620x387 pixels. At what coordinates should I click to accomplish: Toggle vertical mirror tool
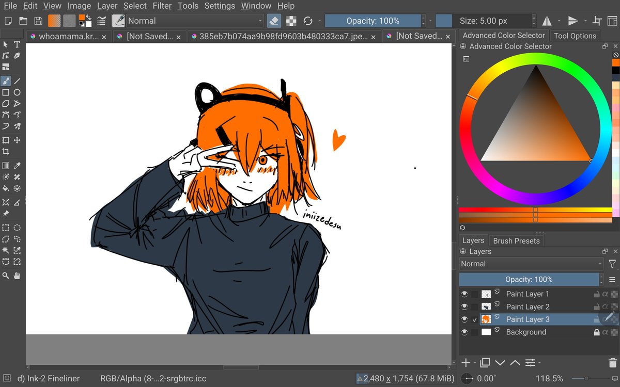click(x=573, y=21)
